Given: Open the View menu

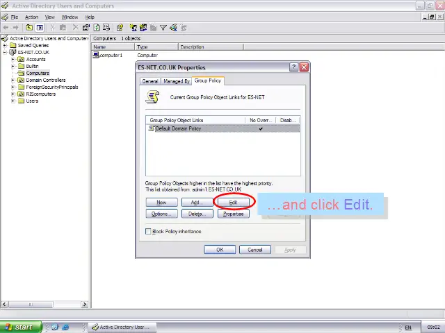Looking at the screenshot, I should (49, 17).
